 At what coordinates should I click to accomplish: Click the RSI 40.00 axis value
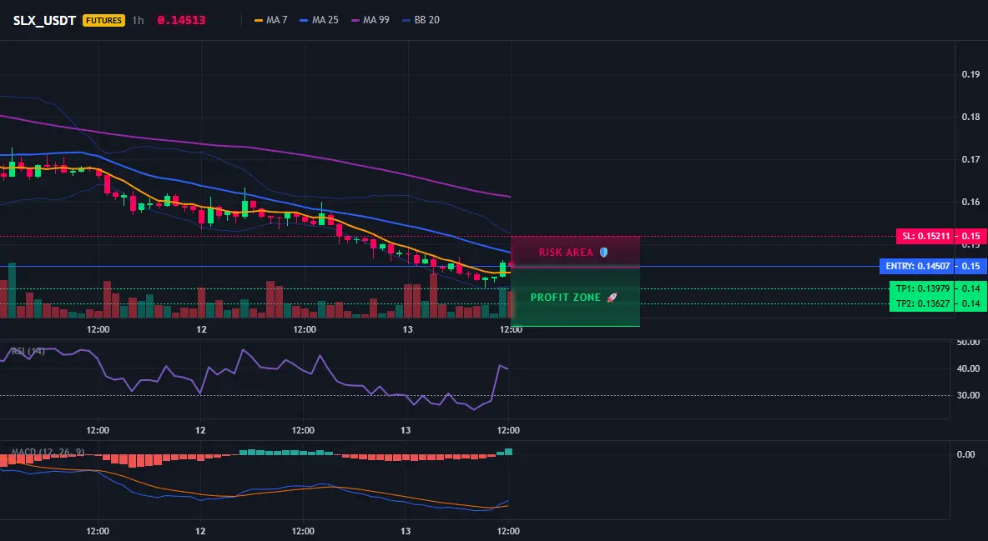coord(968,368)
